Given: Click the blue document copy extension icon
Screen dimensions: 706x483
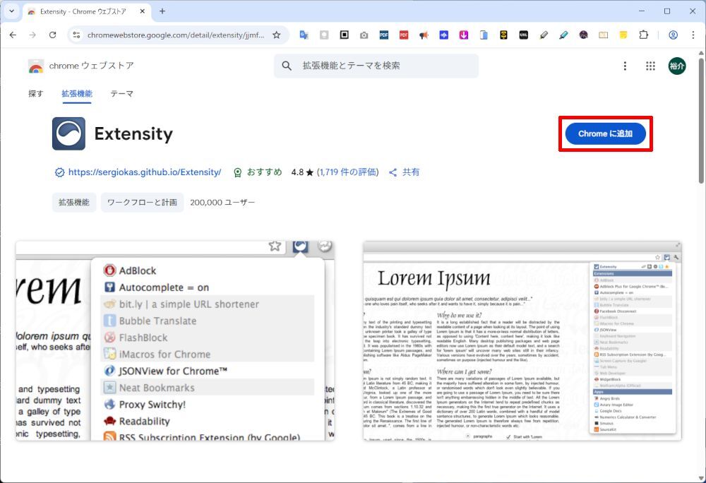Looking at the screenshot, I should click(484, 35).
